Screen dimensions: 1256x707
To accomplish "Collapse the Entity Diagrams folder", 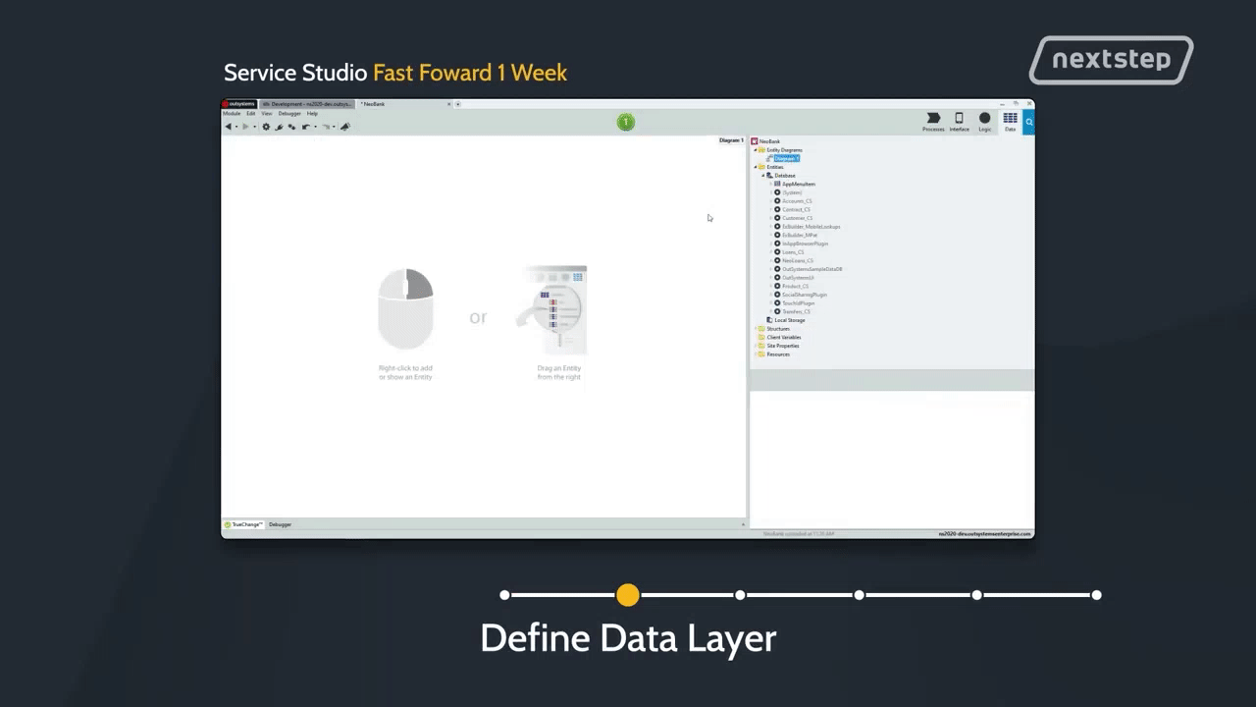I will coord(756,150).
